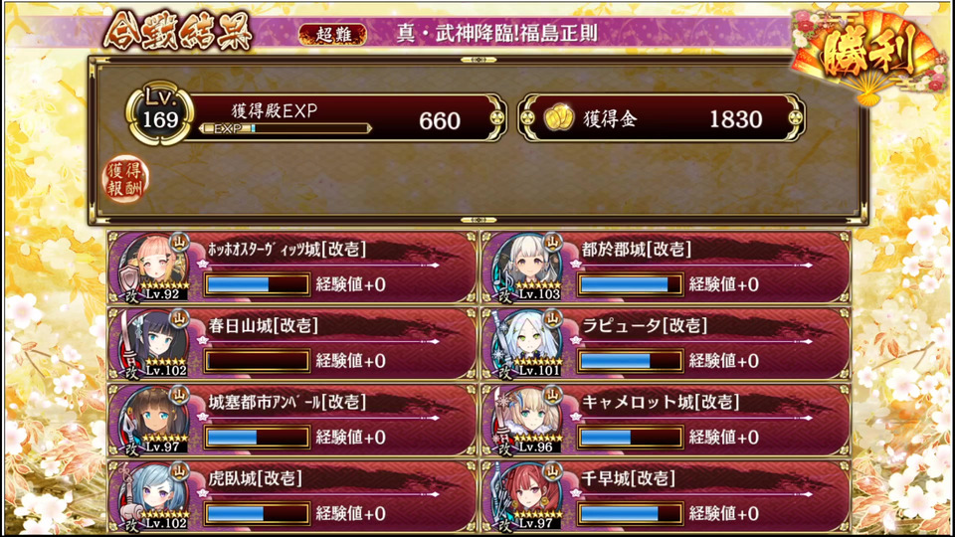
Task: Select the 都於郡城 character portrait
Action: pyautogui.click(x=527, y=267)
